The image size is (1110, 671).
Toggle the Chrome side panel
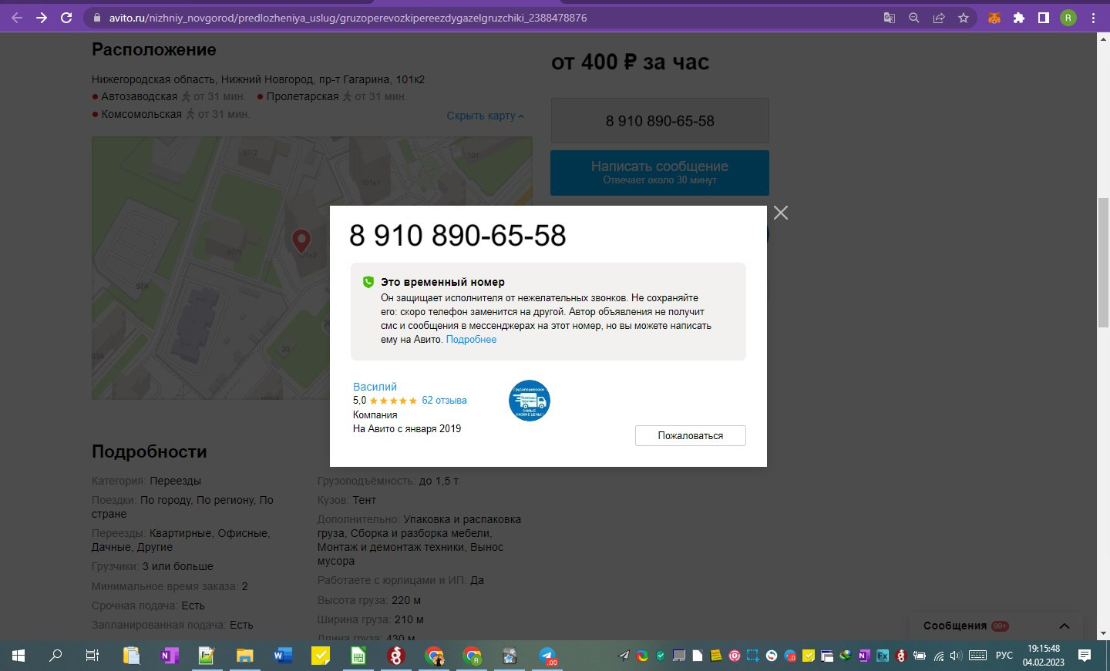pyautogui.click(x=1044, y=18)
